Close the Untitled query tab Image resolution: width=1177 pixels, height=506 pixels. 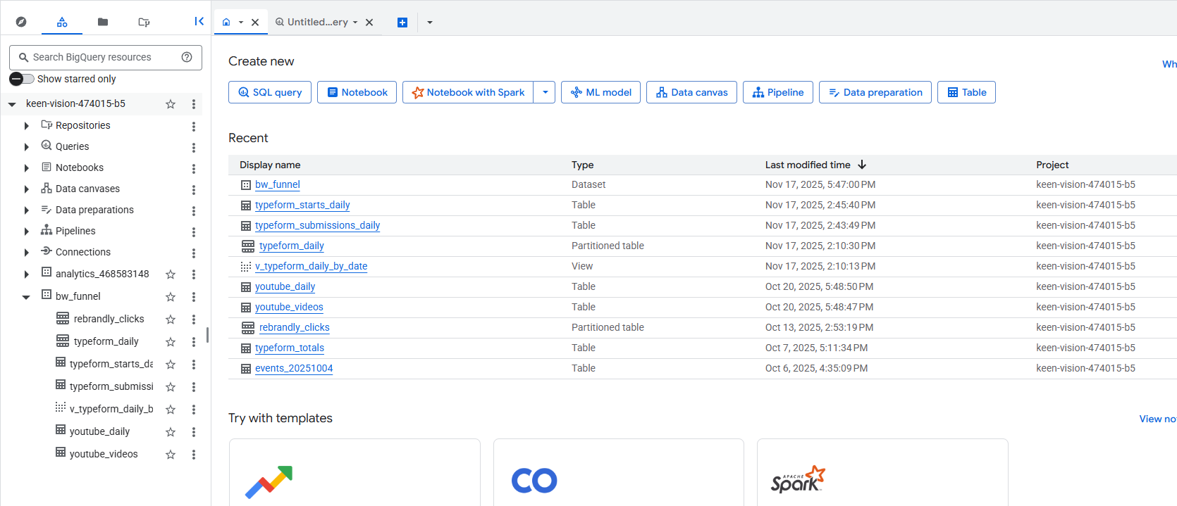369,22
